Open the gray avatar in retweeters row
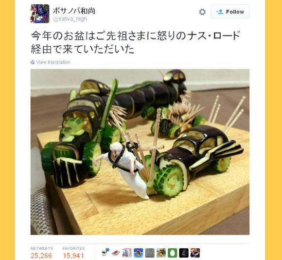 tap(150, 253)
